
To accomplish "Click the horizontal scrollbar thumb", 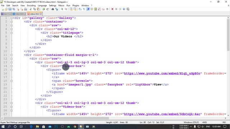I will click(x=56, y=118).
